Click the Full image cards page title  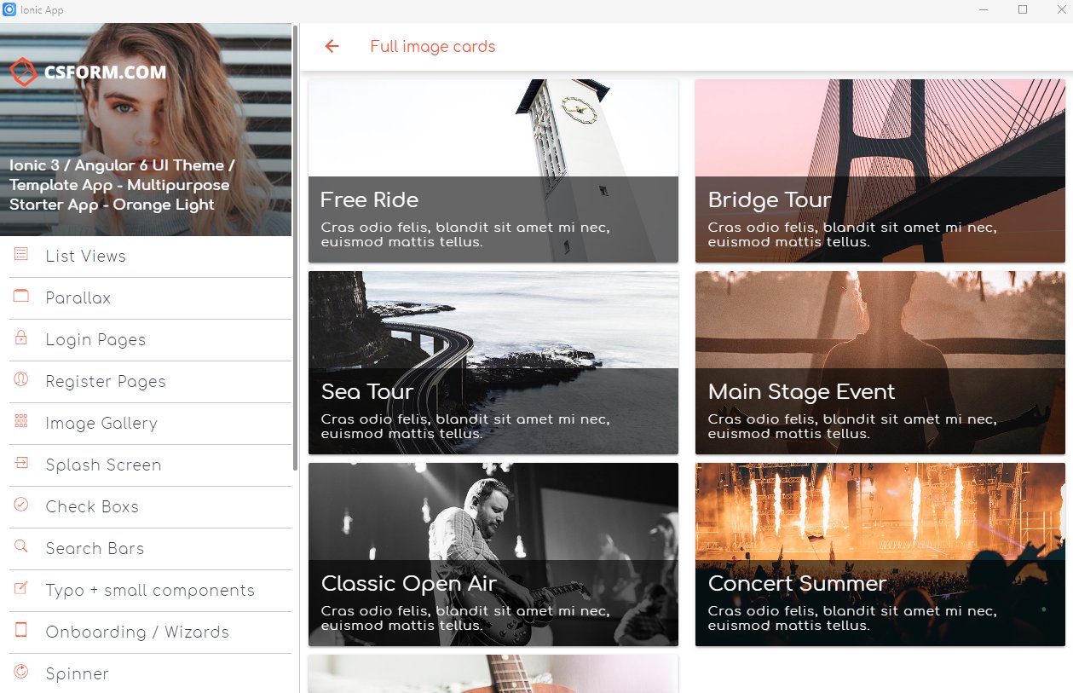pyautogui.click(x=433, y=47)
